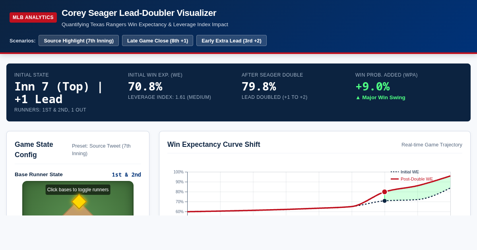The width and height of the screenshot is (477, 250).
Task: Toggle runner on yellow second base diamond
Action: tap(79, 202)
